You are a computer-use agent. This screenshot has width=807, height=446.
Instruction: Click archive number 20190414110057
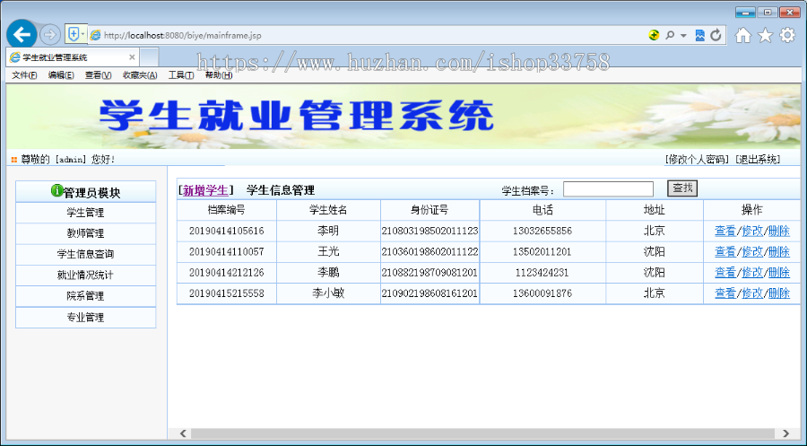click(x=227, y=252)
